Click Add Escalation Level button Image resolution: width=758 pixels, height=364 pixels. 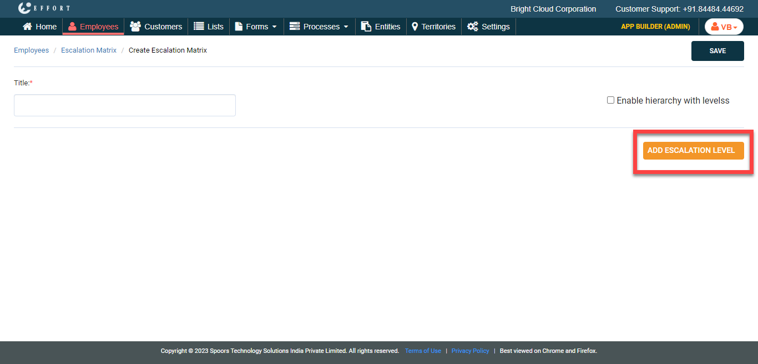pos(693,150)
